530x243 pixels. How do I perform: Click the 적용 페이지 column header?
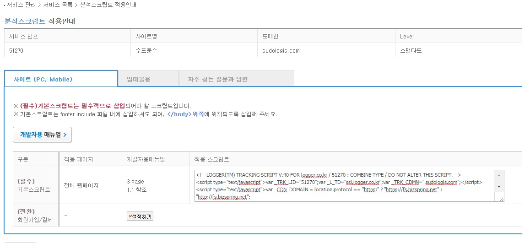coord(90,159)
